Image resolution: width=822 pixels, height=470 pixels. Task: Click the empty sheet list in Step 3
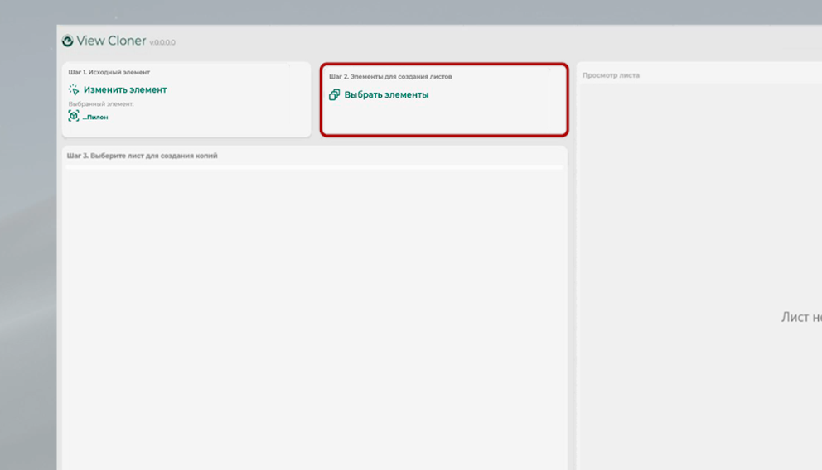pos(315,314)
